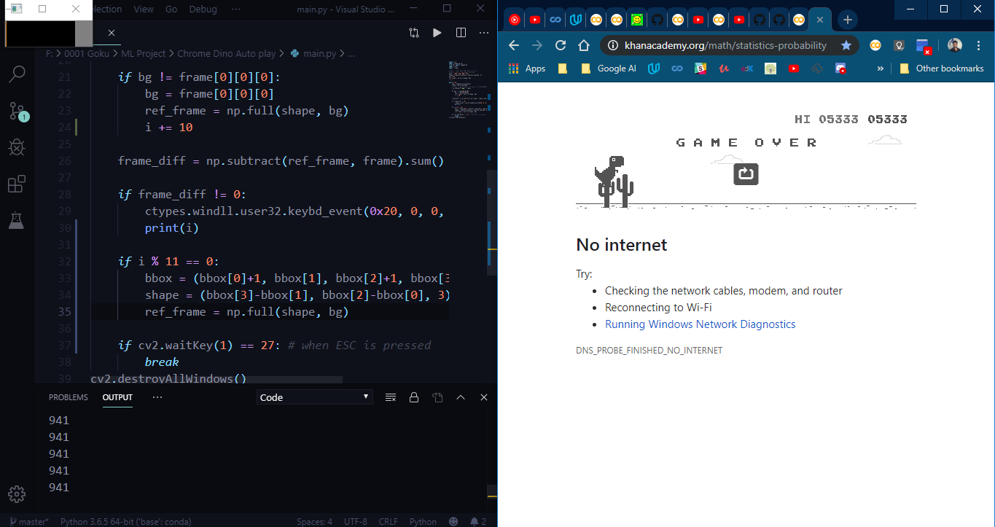Image resolution: width=995 pixels, height=527 pixels.
Task: Switch to the PROBLEMS panel tab
Action: point(69,397)
